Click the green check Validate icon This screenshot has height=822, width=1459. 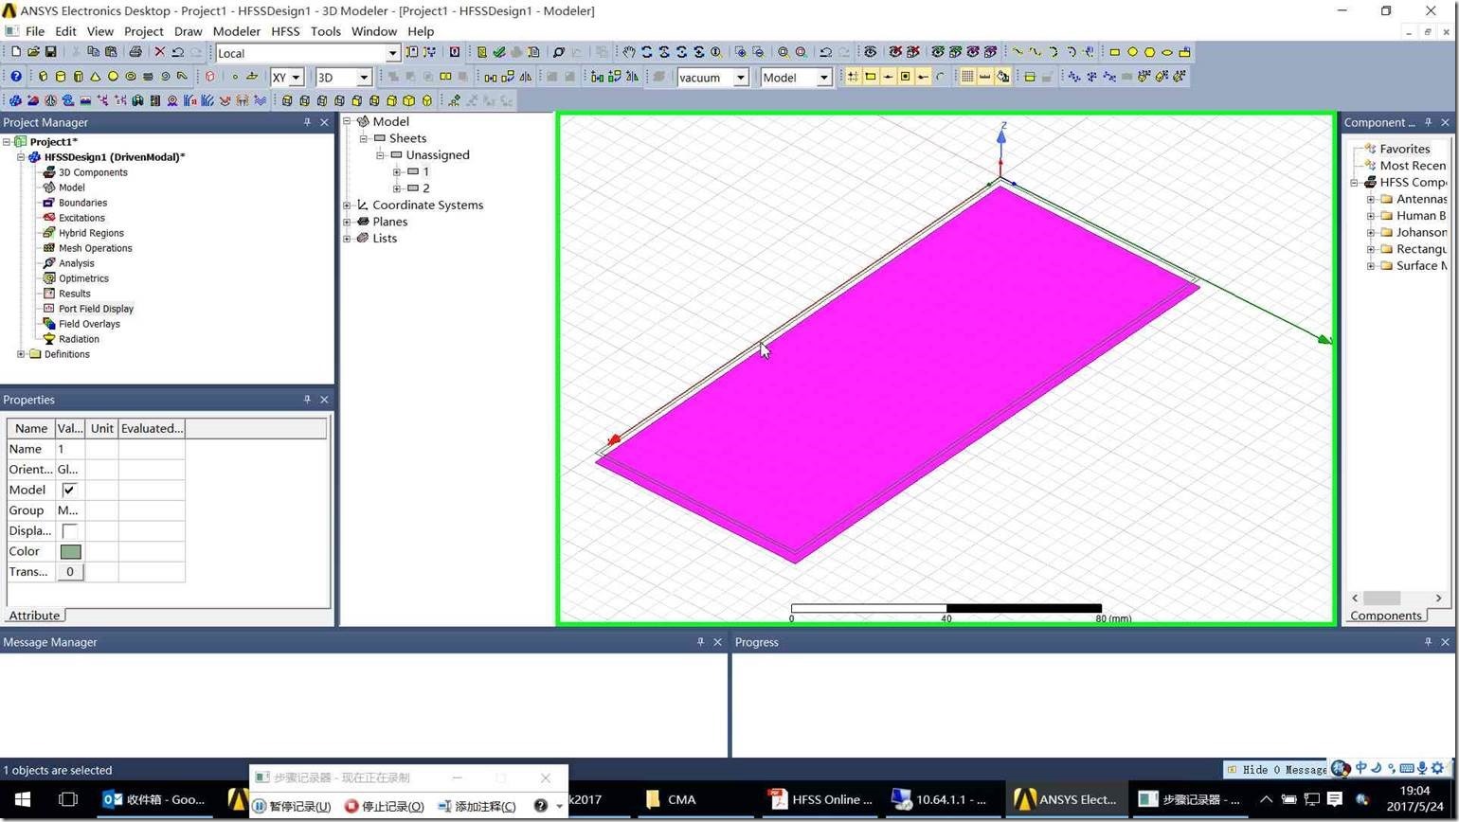(498, 52)
